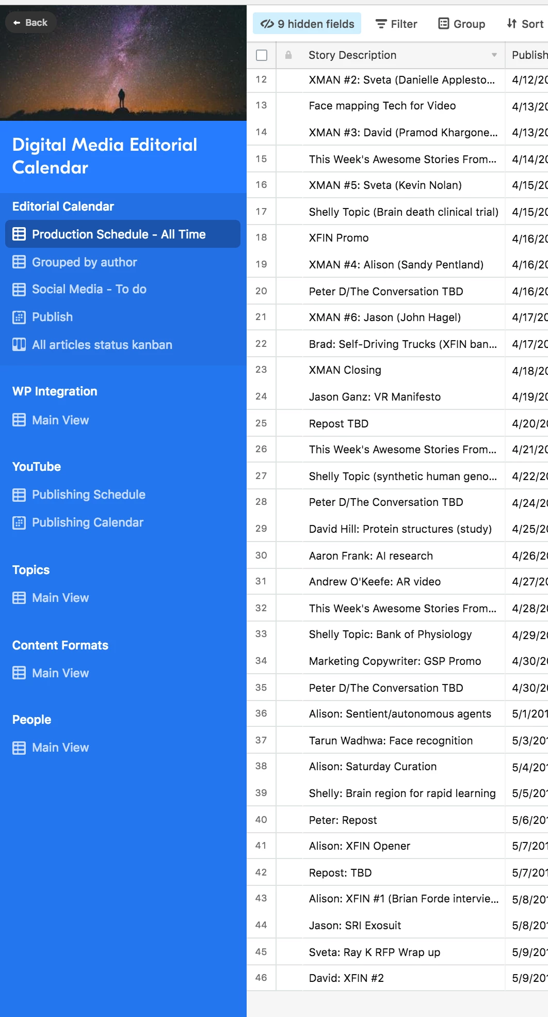Click the Editorial Calendar section heading

coord(63,206)
